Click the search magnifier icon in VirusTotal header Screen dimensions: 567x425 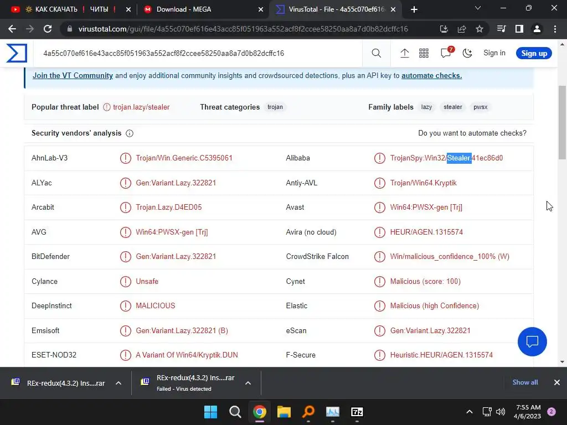click(376, 53)
